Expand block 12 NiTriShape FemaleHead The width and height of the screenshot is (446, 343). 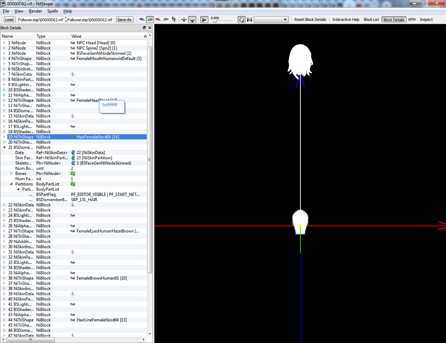pos(4,100)
